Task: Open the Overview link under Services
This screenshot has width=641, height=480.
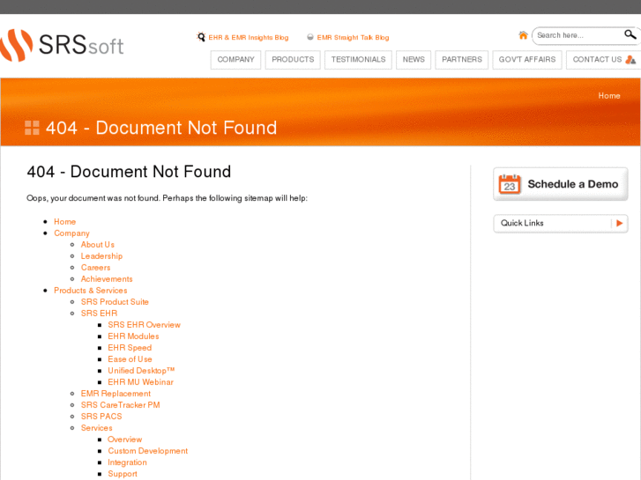Action: tap(124, 439)
